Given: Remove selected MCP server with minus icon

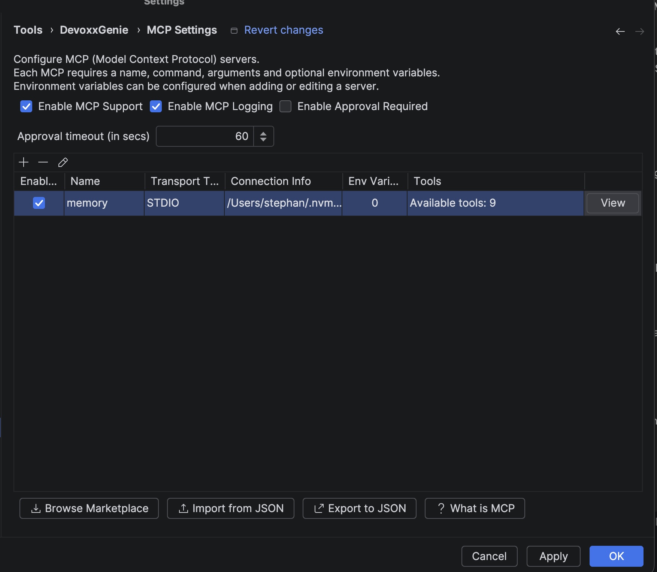Looking at the screenshot, I should click(x=43, y=162).
